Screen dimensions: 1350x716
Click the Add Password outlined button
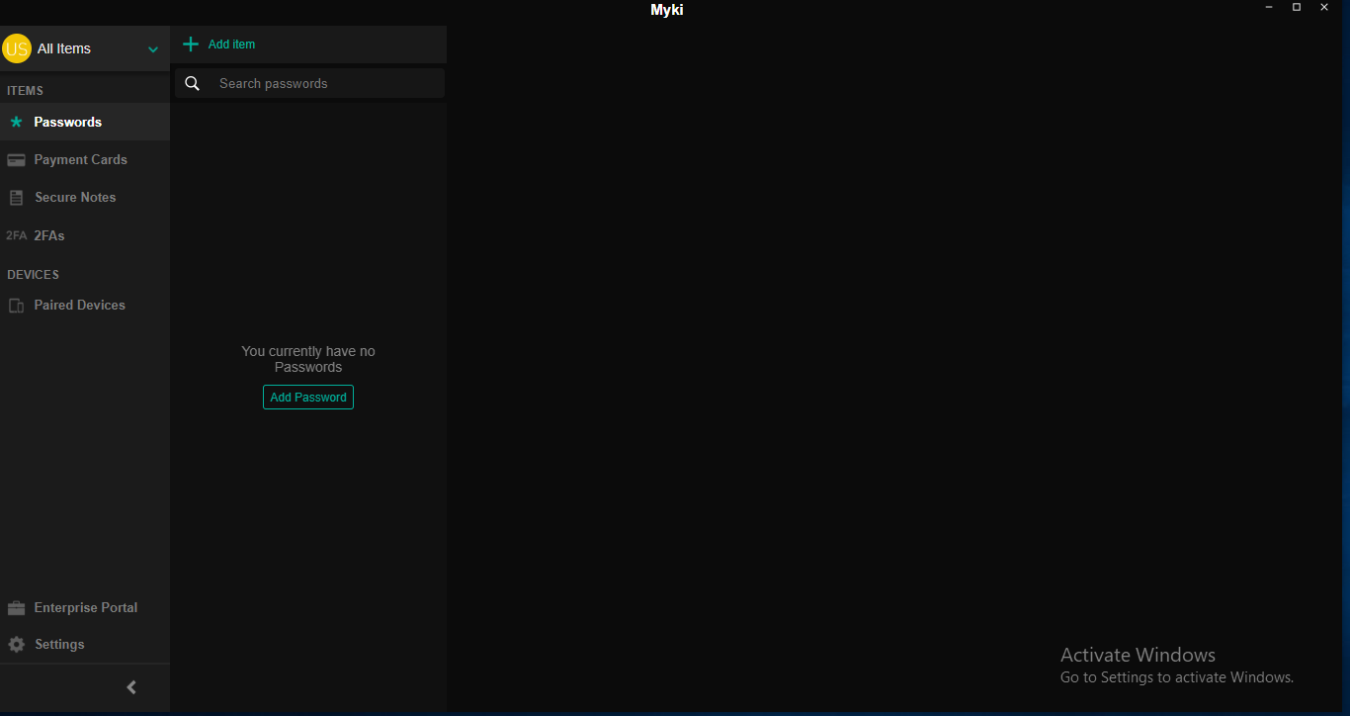[308, 397]
